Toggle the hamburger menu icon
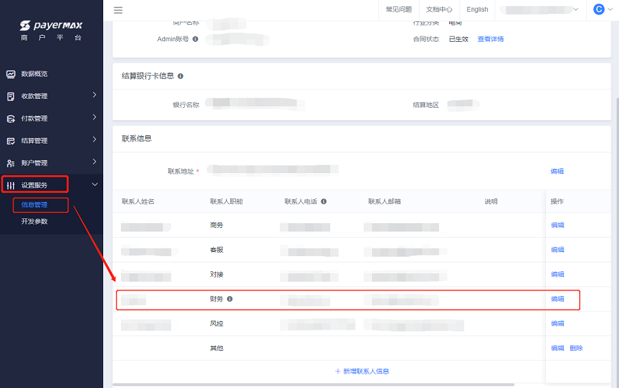This screenshot has width=619, height=388. tap(118, 10)
